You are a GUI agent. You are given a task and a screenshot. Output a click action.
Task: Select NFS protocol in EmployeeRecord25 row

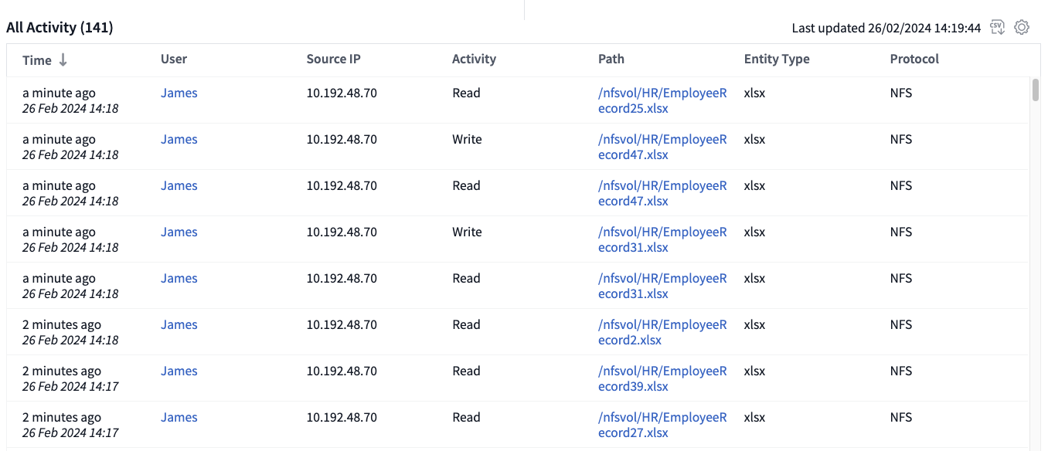pos(901,93)
